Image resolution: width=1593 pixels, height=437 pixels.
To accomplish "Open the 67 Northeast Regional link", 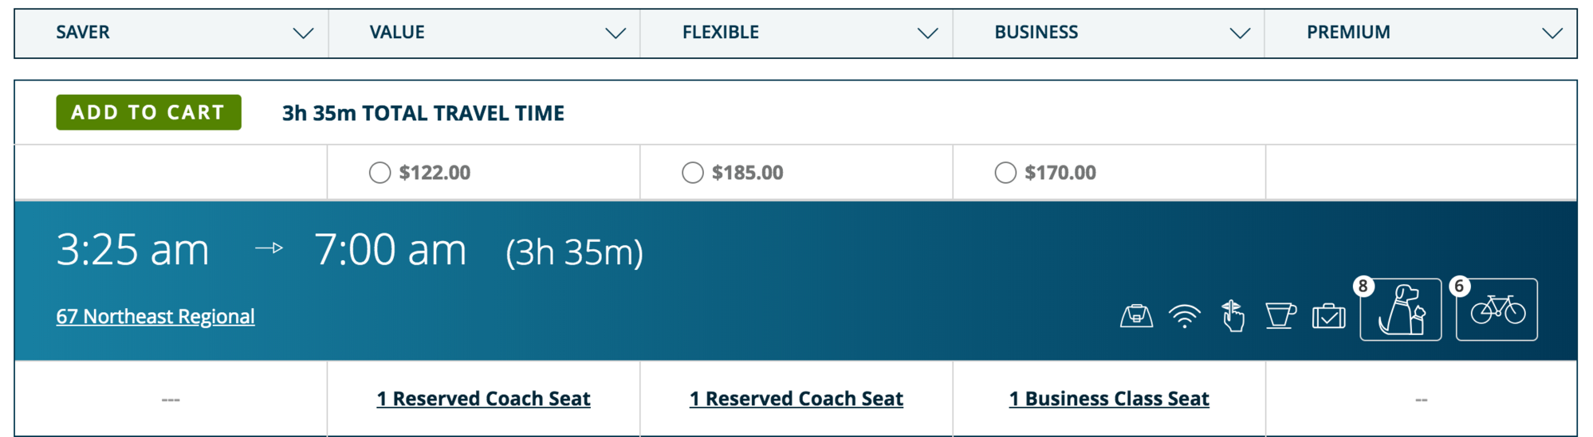I will tap(155, 316).
